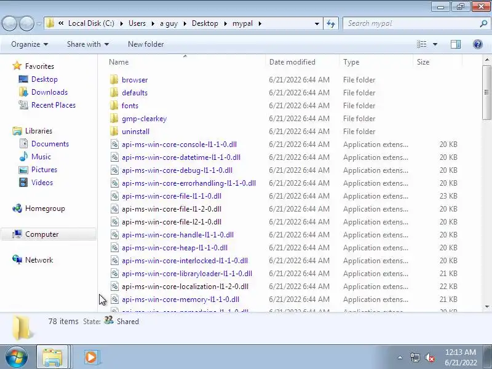Show hidden tray icons arrow

400,357
